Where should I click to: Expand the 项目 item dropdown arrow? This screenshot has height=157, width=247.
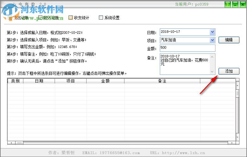coord(212,40)
